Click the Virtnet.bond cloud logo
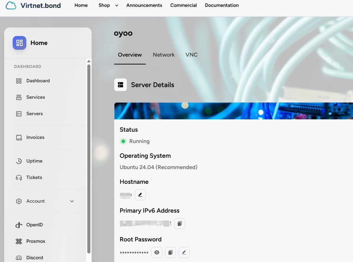The height and width of the screenshot is (262, 353). coord(11,5)
